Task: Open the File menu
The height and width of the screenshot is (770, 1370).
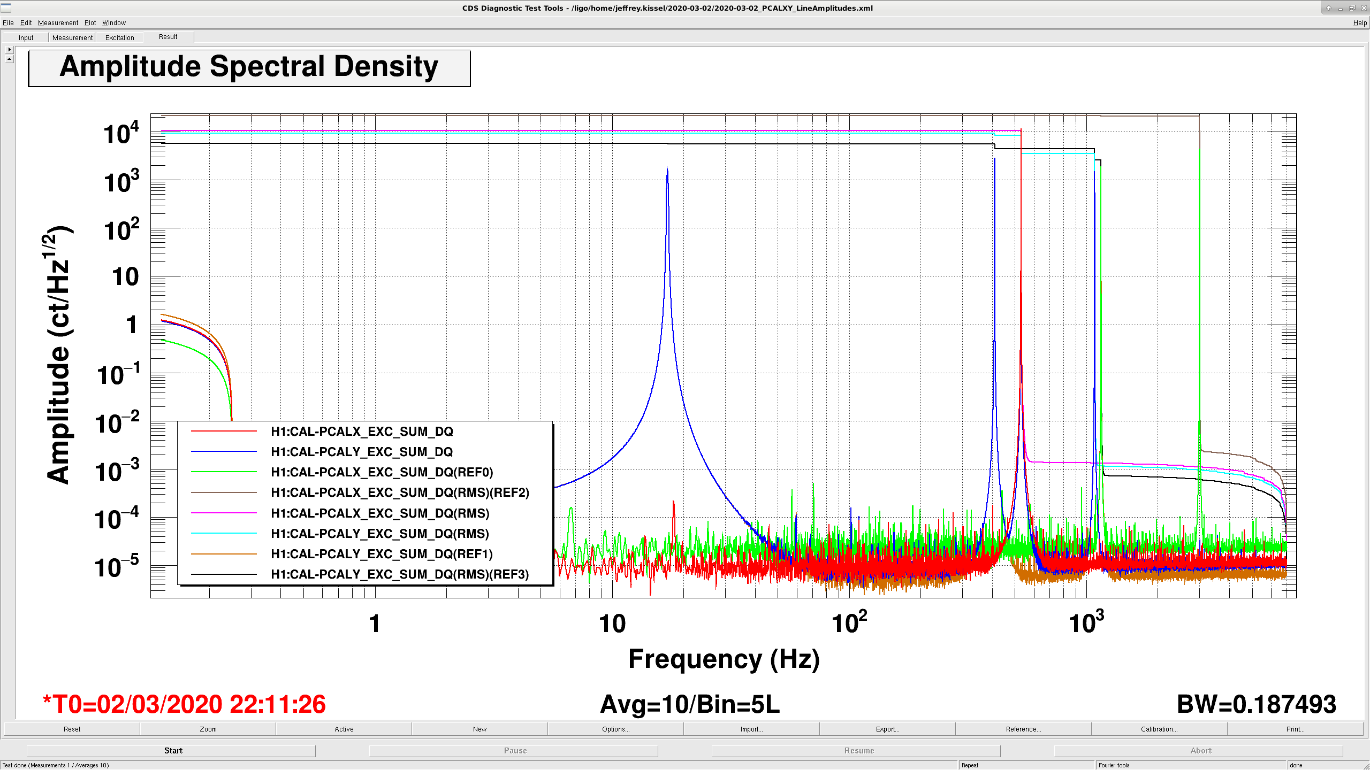Action: tap(8, 23)
